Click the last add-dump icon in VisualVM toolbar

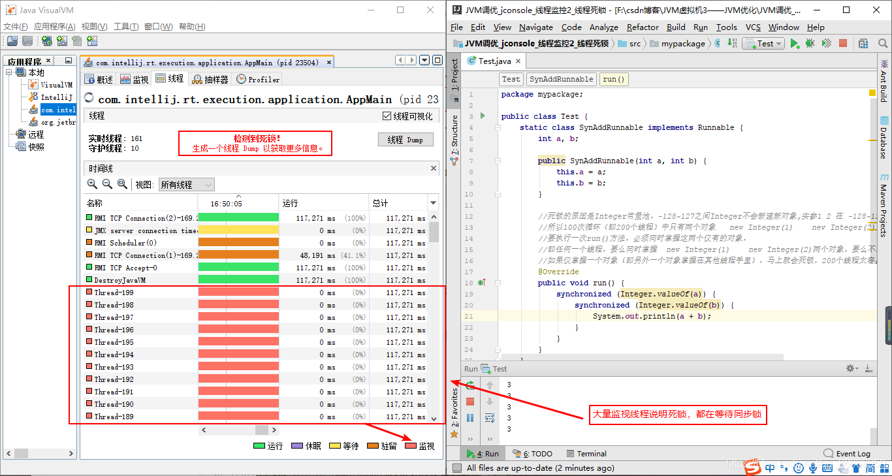[92, 40]
